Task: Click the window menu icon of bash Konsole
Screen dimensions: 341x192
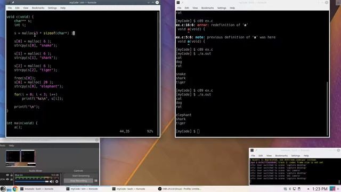Action: (x=178, y=2)
